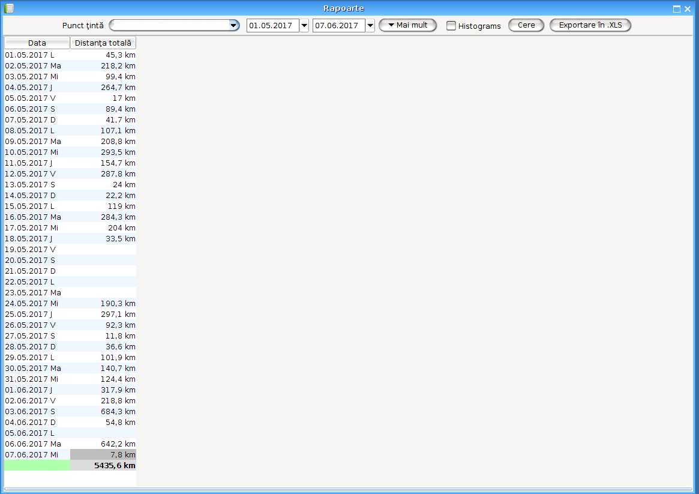This screenshot has height=494, width=699.
Task: Close the Rapoarte window
Action: (688, 9)
